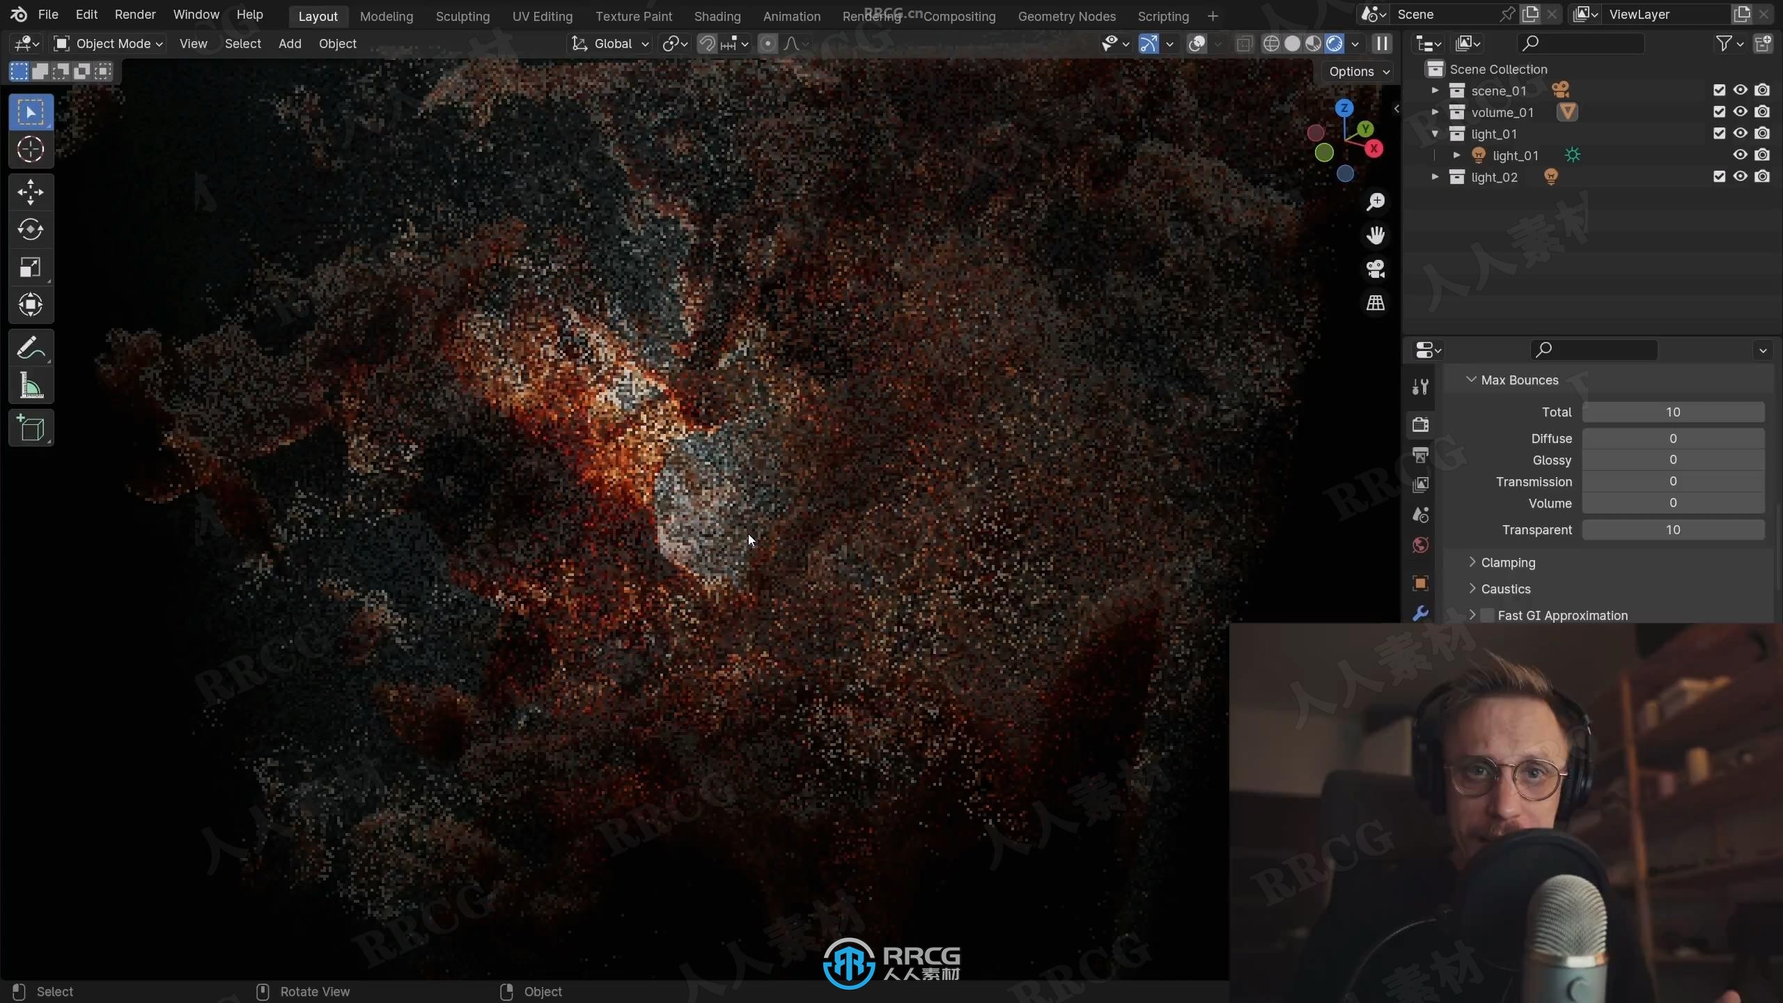Screen dimensions: 1783x1003
Task: Open the Modifiers properties tab
Action: 1420,613
